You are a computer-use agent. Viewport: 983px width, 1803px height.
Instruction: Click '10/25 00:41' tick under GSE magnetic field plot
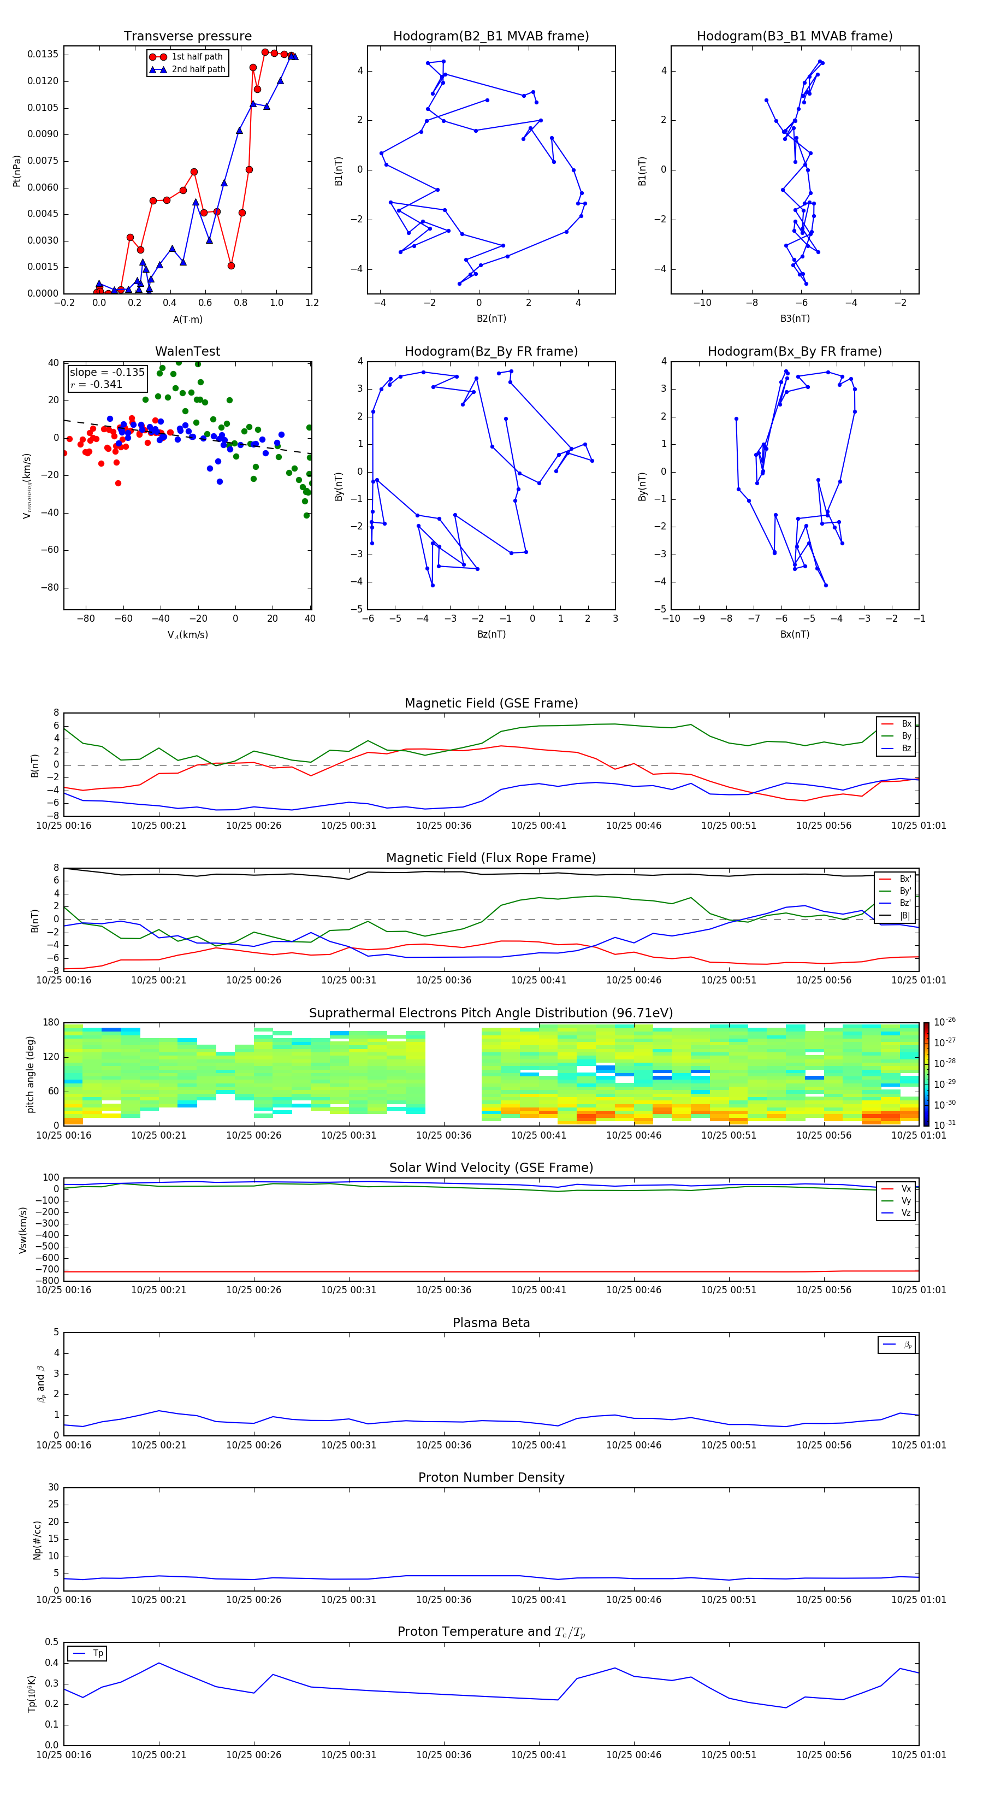(538, 825)
